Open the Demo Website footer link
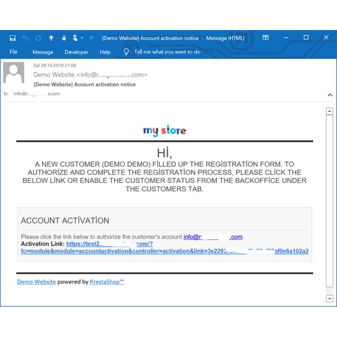 (x=37, y=282)
